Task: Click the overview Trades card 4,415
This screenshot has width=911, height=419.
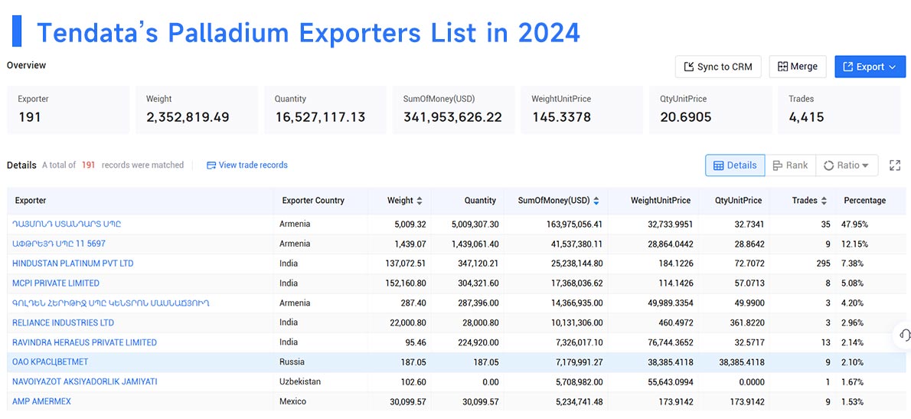Action: [x=839, y=110]
